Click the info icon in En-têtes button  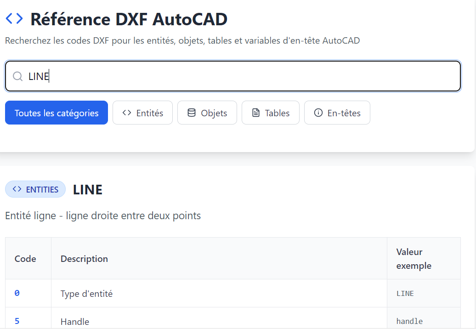[x=318, y=113]
